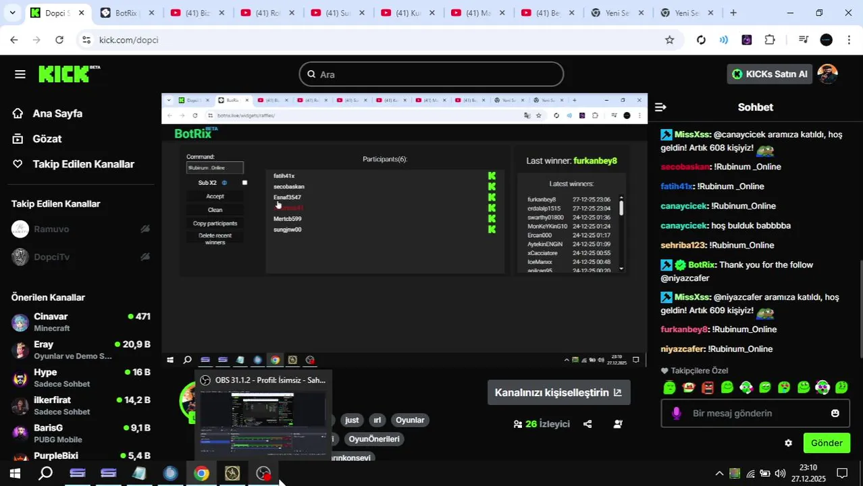
Task: Switch to the '(41) Ku' YouTube tab
Action: pos(407,13)
